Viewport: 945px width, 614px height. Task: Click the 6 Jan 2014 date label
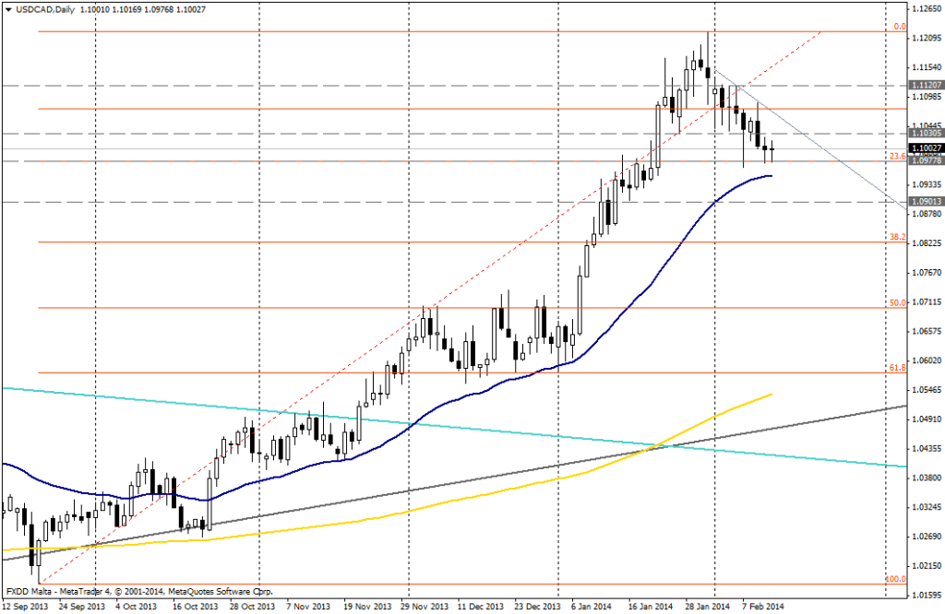[592, 607]
